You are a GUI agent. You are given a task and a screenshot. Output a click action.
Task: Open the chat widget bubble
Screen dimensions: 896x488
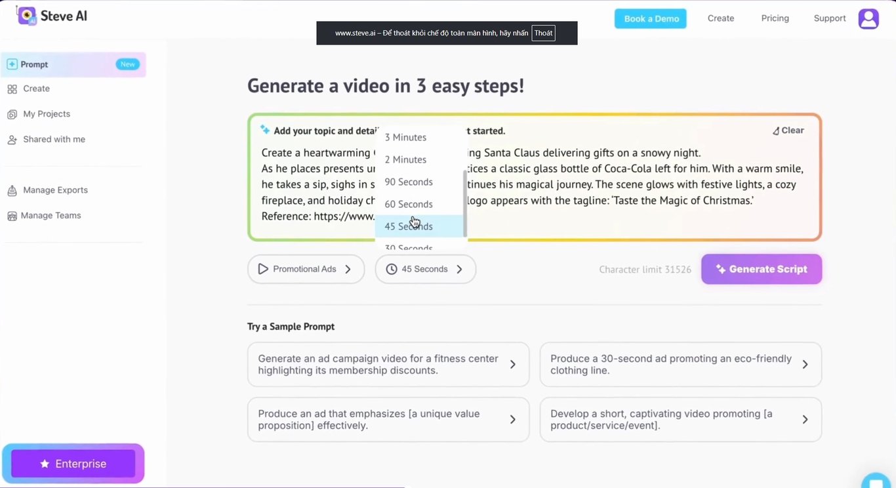pos(876,480)
